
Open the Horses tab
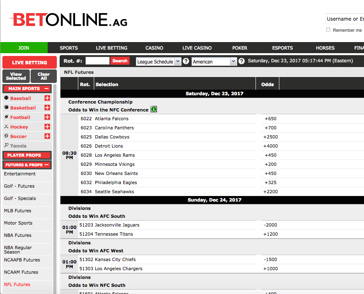[325, 48]
